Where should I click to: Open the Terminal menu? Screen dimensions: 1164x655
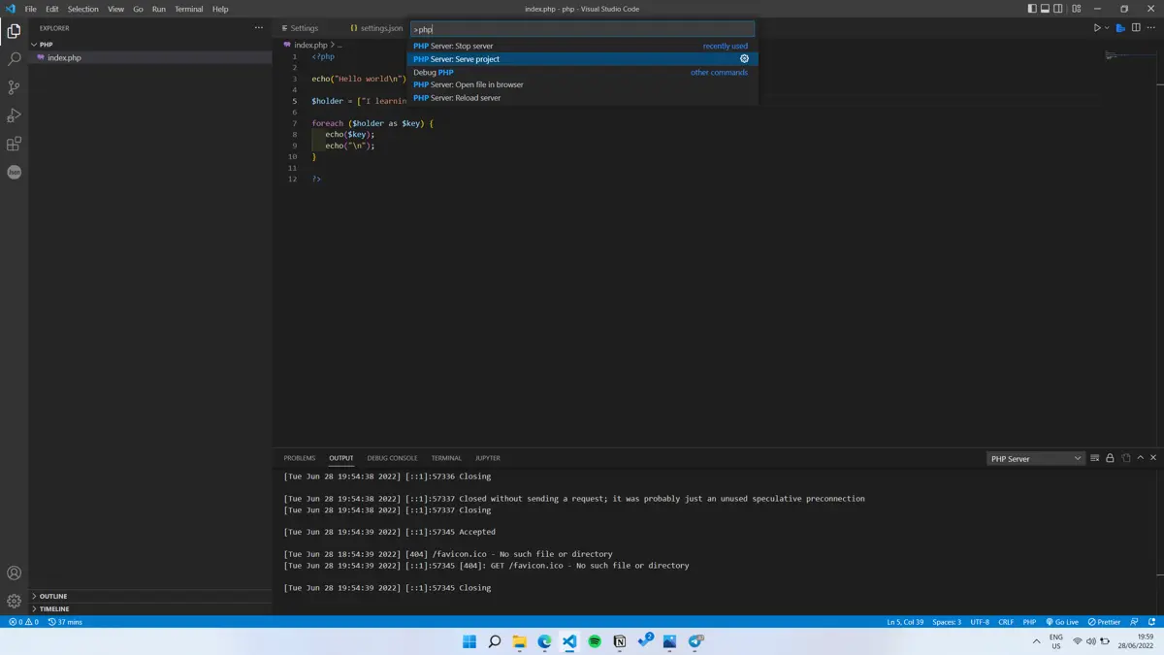click(x=189, y=9)
